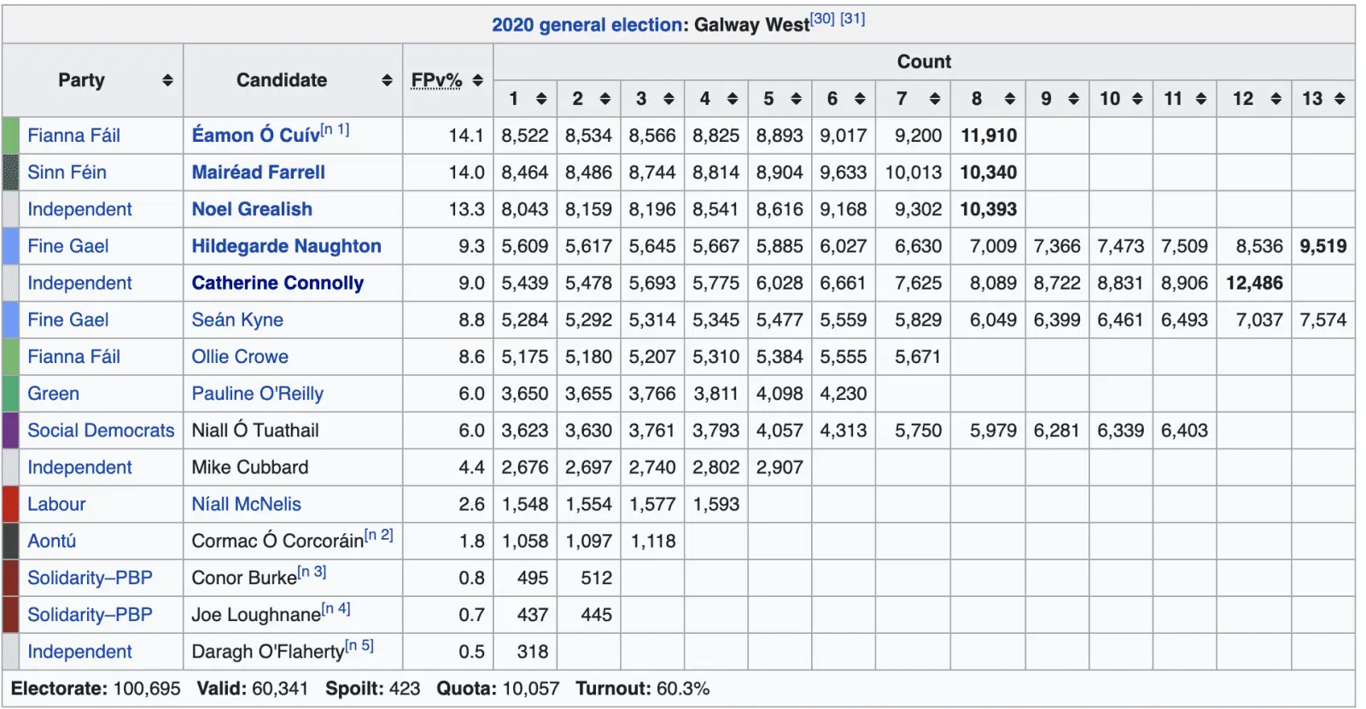1366x709 pixels.
Task: Open Fianna Fáil link in Ollie Crowe row
Action: 73,356
